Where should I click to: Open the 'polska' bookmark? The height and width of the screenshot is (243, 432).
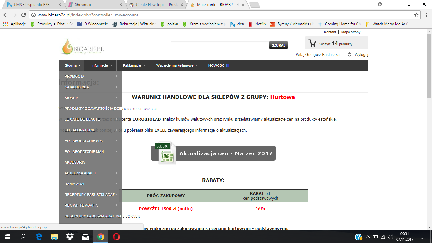pos(169,24)
